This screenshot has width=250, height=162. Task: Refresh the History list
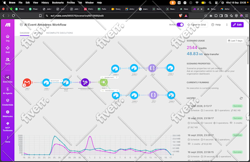[241, 98]
